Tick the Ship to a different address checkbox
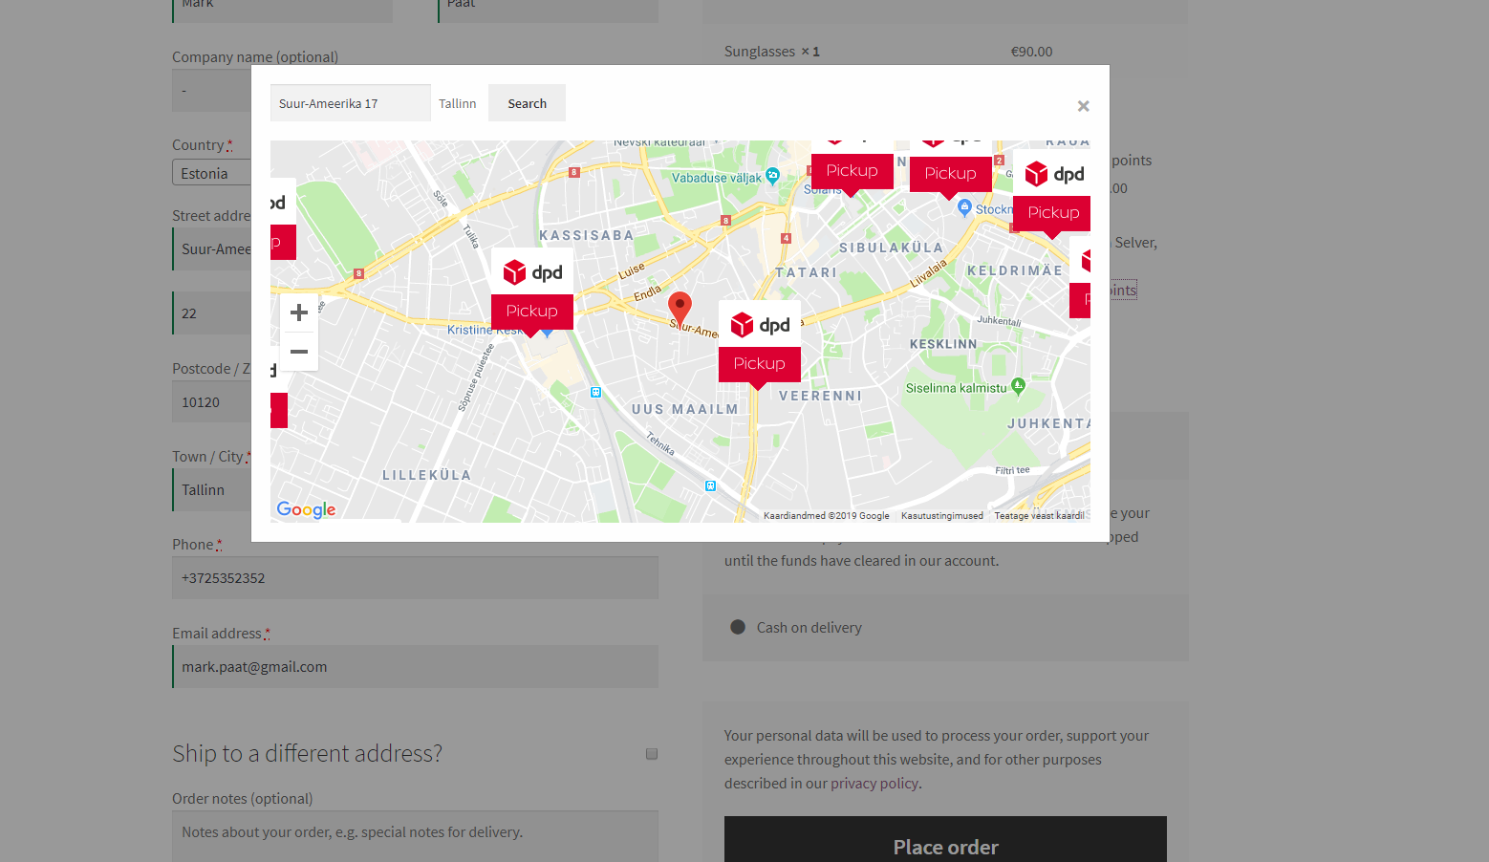This screenshot has height=862, width=1489. pyautogui.click(x=652, y=754)
